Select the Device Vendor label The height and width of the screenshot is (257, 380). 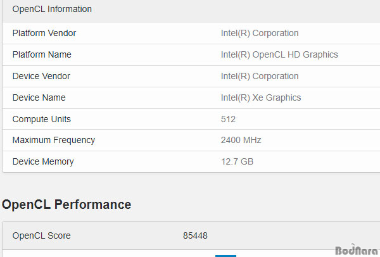[41, 77]
